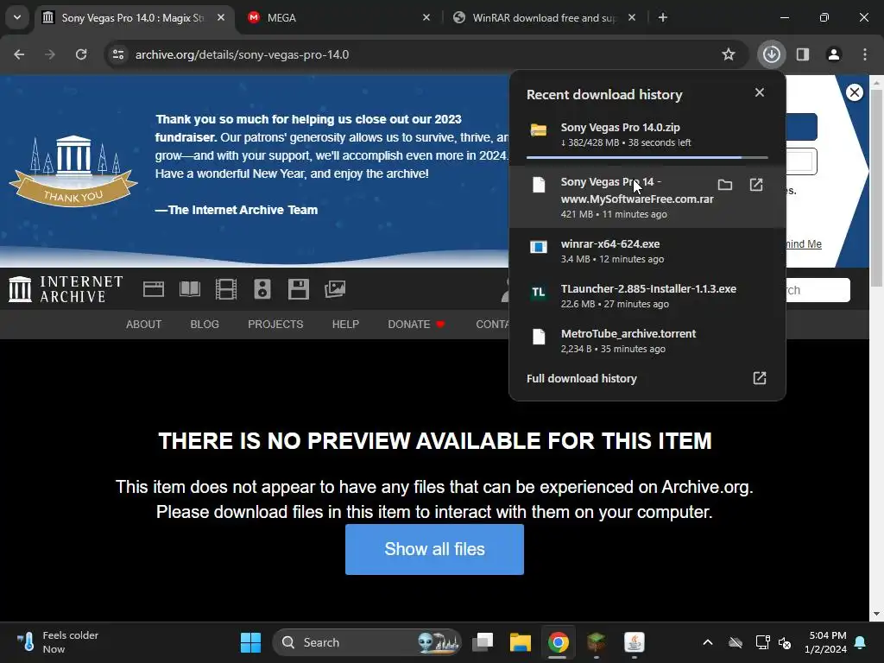Open HELP menu item
884x663 pixels.
click(345, 325)
